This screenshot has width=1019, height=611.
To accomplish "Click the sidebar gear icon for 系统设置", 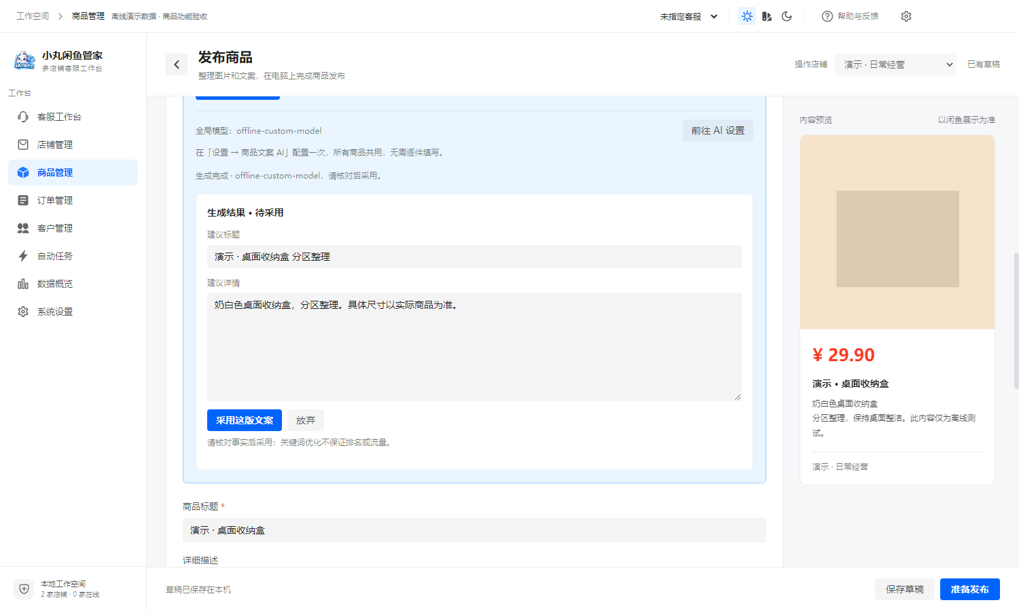I will click(x=23, y=312).
